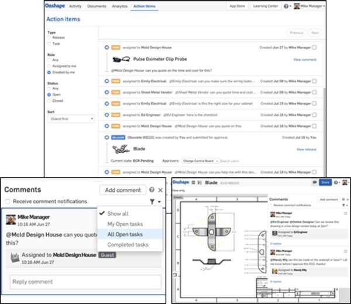
Task: Click Ed Engineer assignee icon in Blade comments
Action: click(274, 233)
